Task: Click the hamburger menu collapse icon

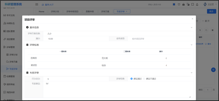Action: click(x=37, y=4)
